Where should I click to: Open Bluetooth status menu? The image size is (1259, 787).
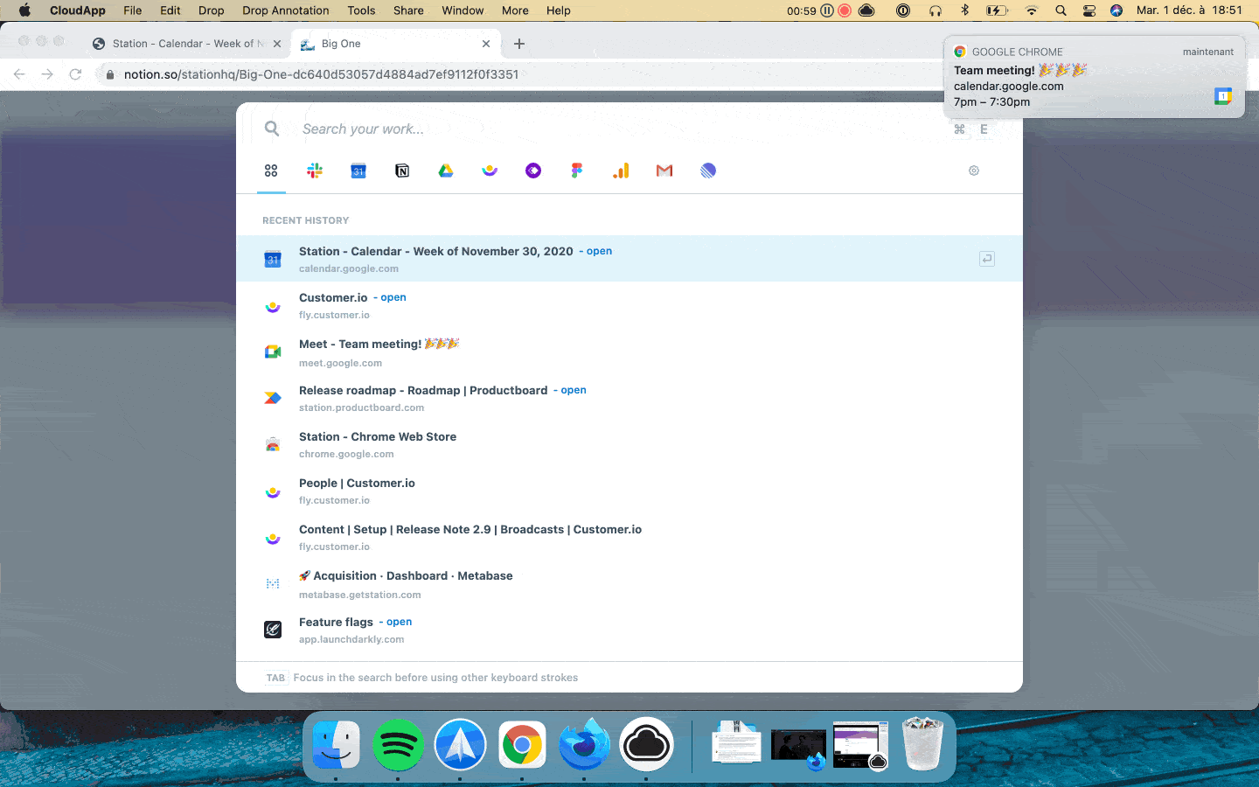click(965, 10)
